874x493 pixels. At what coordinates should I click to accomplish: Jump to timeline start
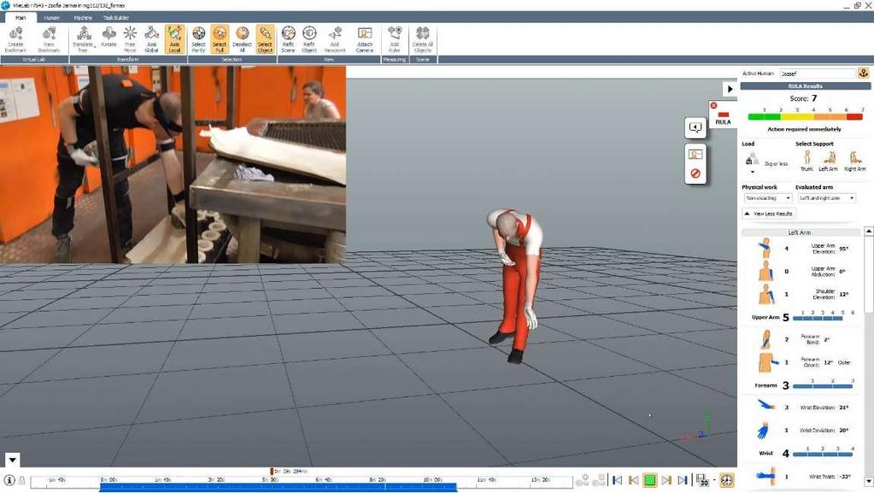[x=617, y=480]
